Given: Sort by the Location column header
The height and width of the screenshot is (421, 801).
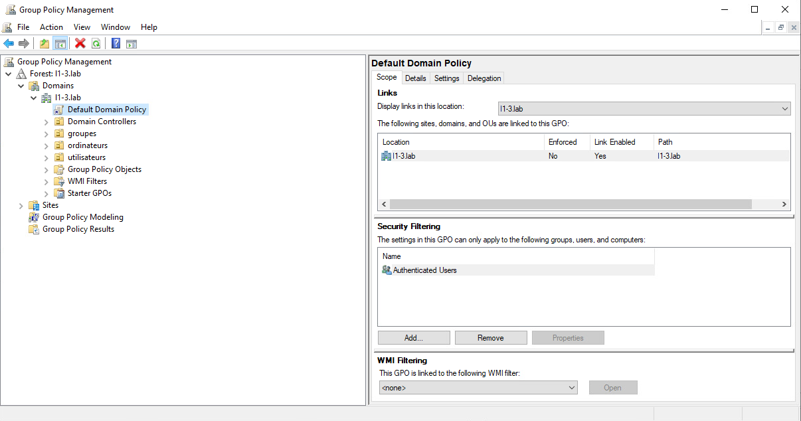Looking at the screenshot, I should 461,142.
